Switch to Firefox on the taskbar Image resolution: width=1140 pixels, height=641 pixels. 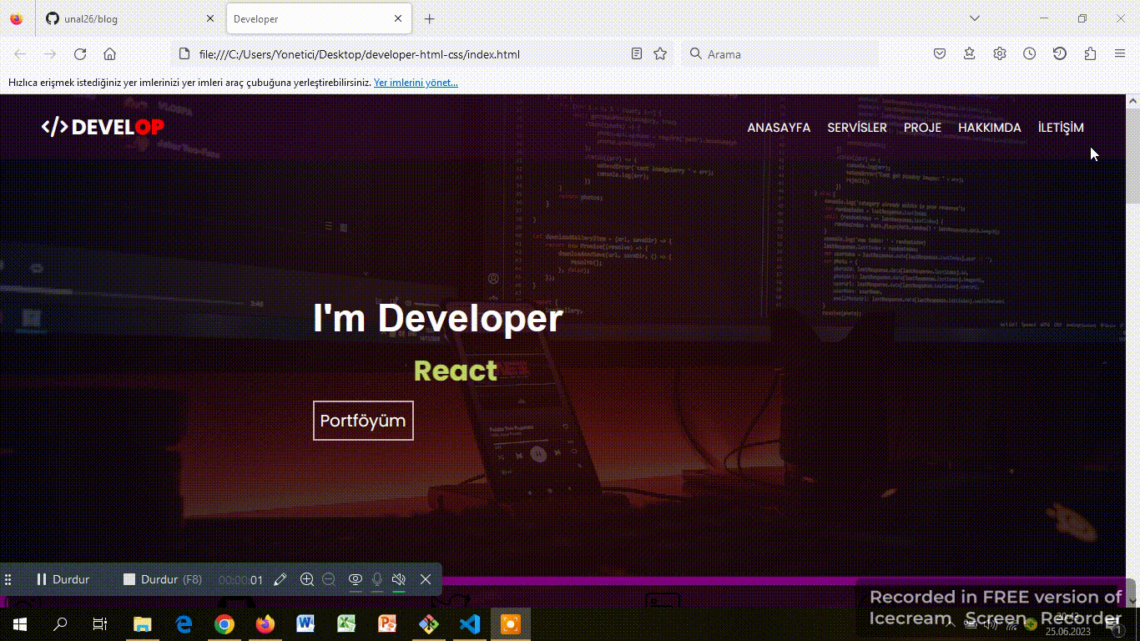pos(265,624)
